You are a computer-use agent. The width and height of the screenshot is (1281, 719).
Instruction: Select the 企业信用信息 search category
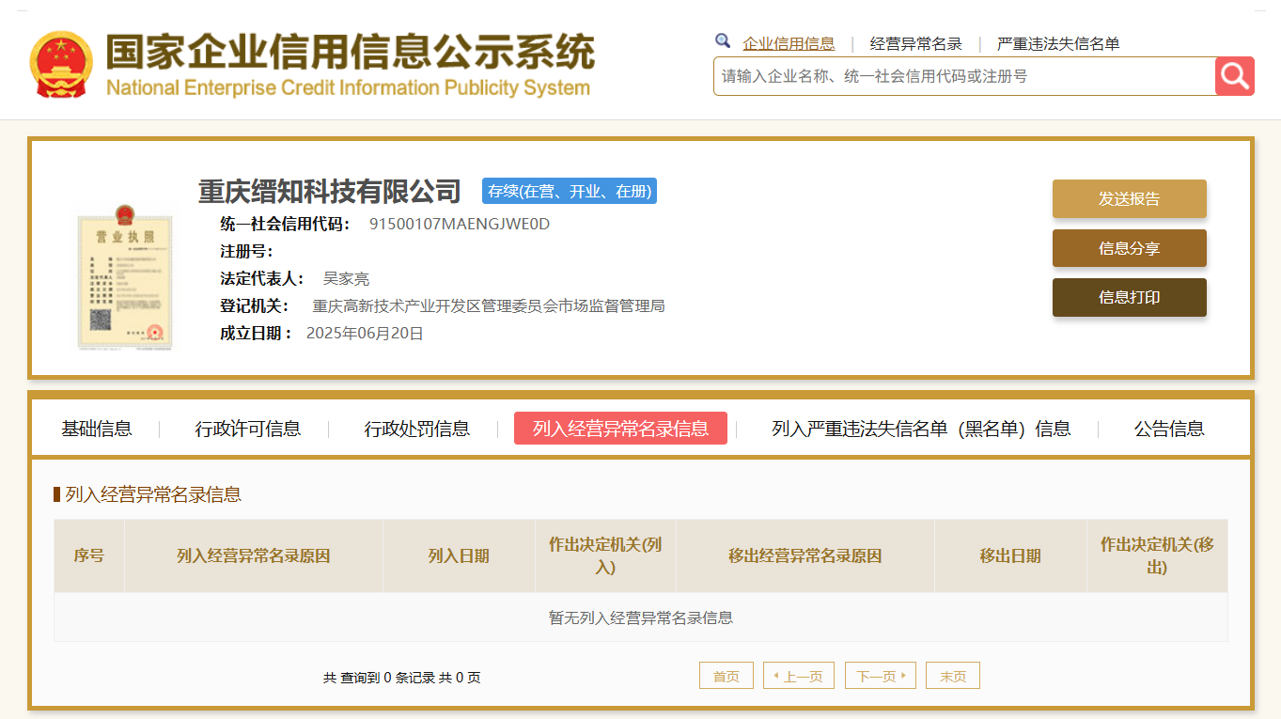[x=789, y=44]
